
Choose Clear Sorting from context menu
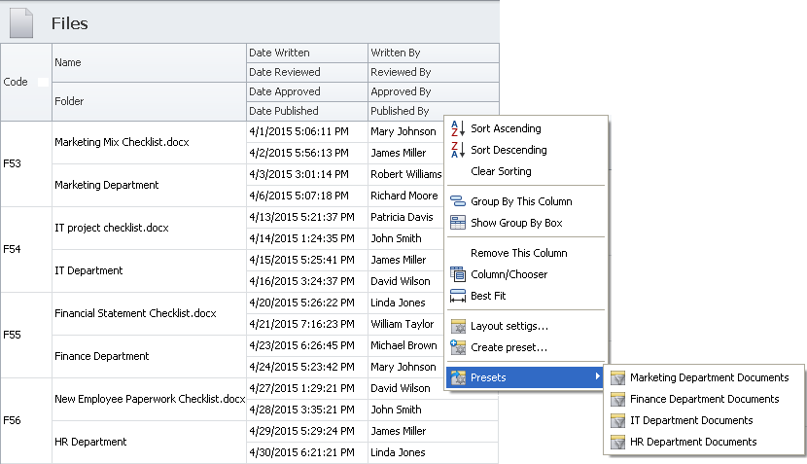click(501, 171)
